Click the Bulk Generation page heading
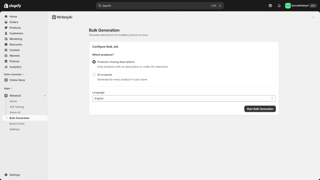Screen dimensions: 320x180 point(104,30)
